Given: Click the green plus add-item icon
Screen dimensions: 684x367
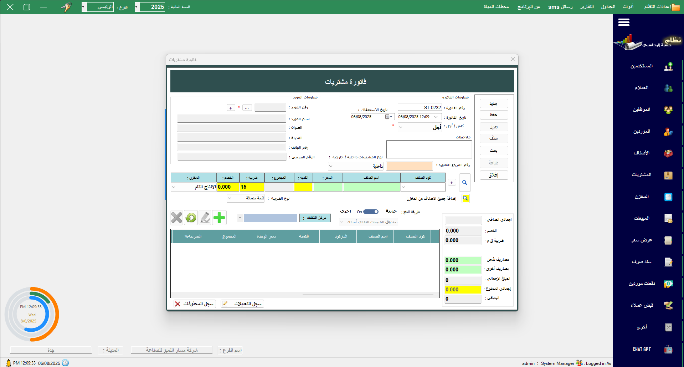Looking at the screenshot, I should coord(219,218).
